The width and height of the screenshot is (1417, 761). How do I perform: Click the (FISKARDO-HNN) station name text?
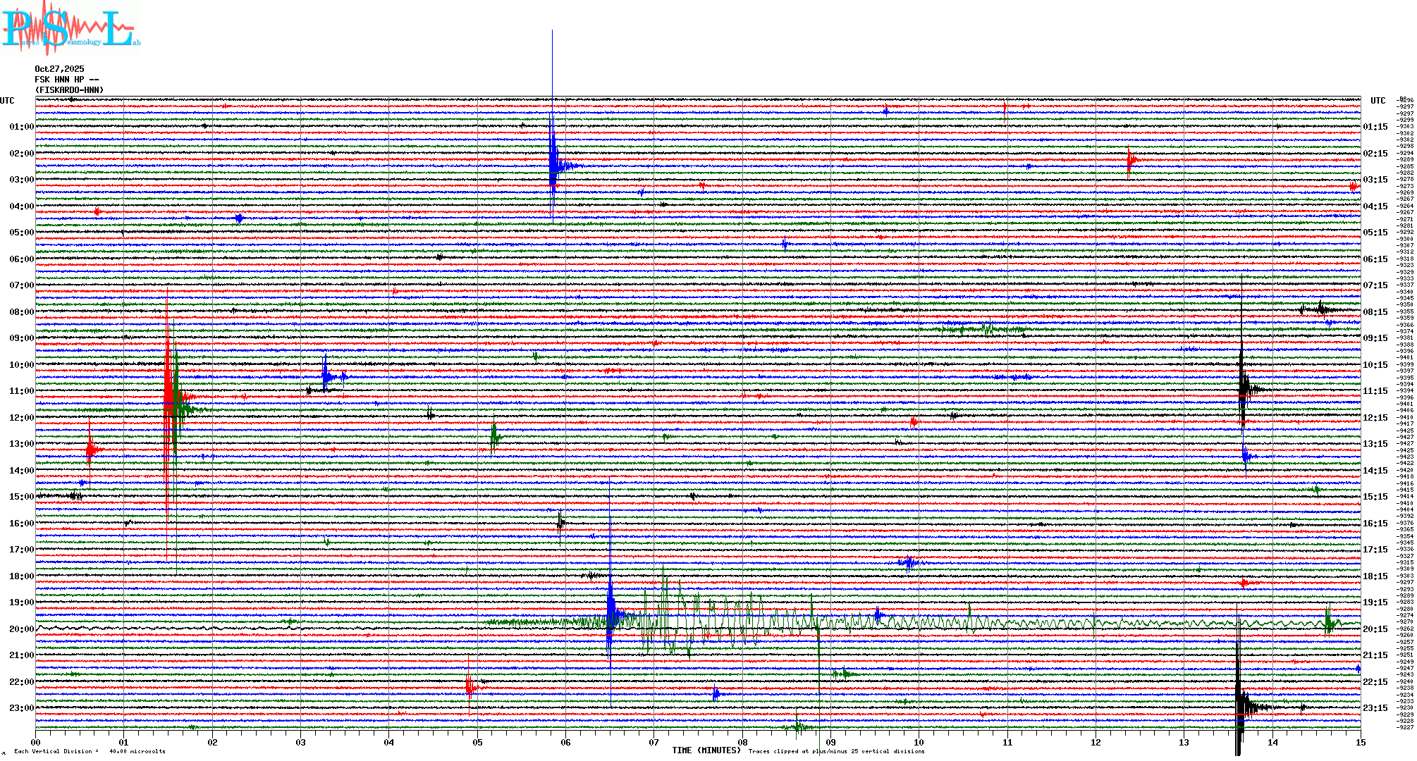[x=69, y=90]
